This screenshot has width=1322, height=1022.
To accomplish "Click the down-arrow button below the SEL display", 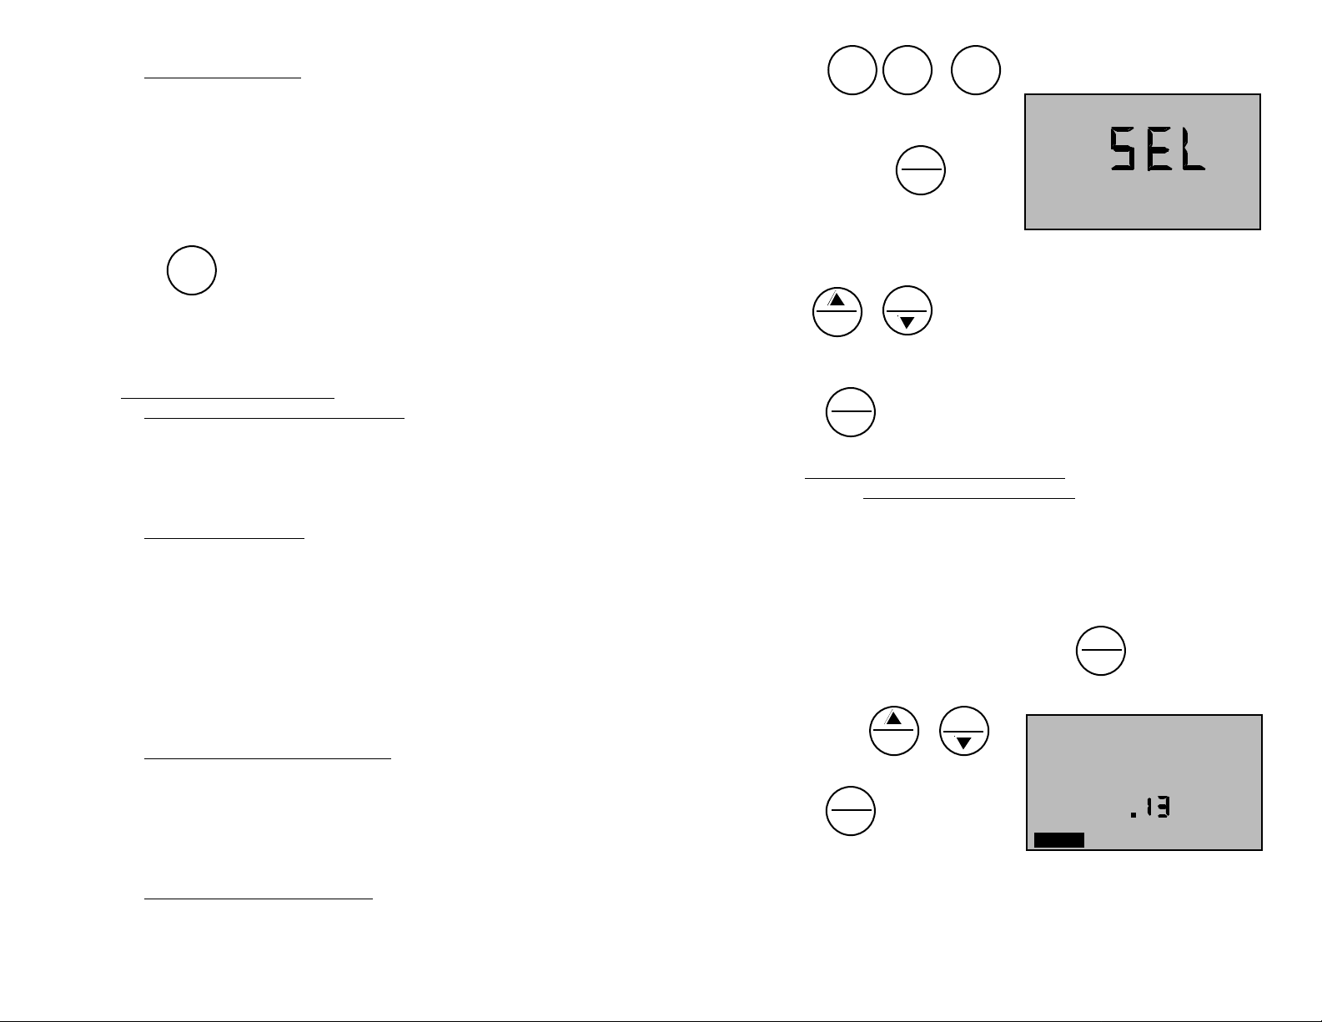I will pos(907,312).
